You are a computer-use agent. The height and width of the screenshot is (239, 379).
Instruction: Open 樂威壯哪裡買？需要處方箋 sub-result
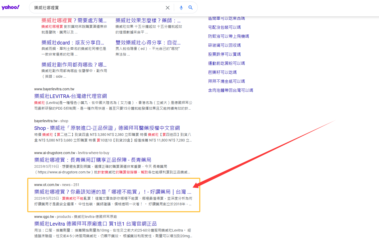coord(74,20)
